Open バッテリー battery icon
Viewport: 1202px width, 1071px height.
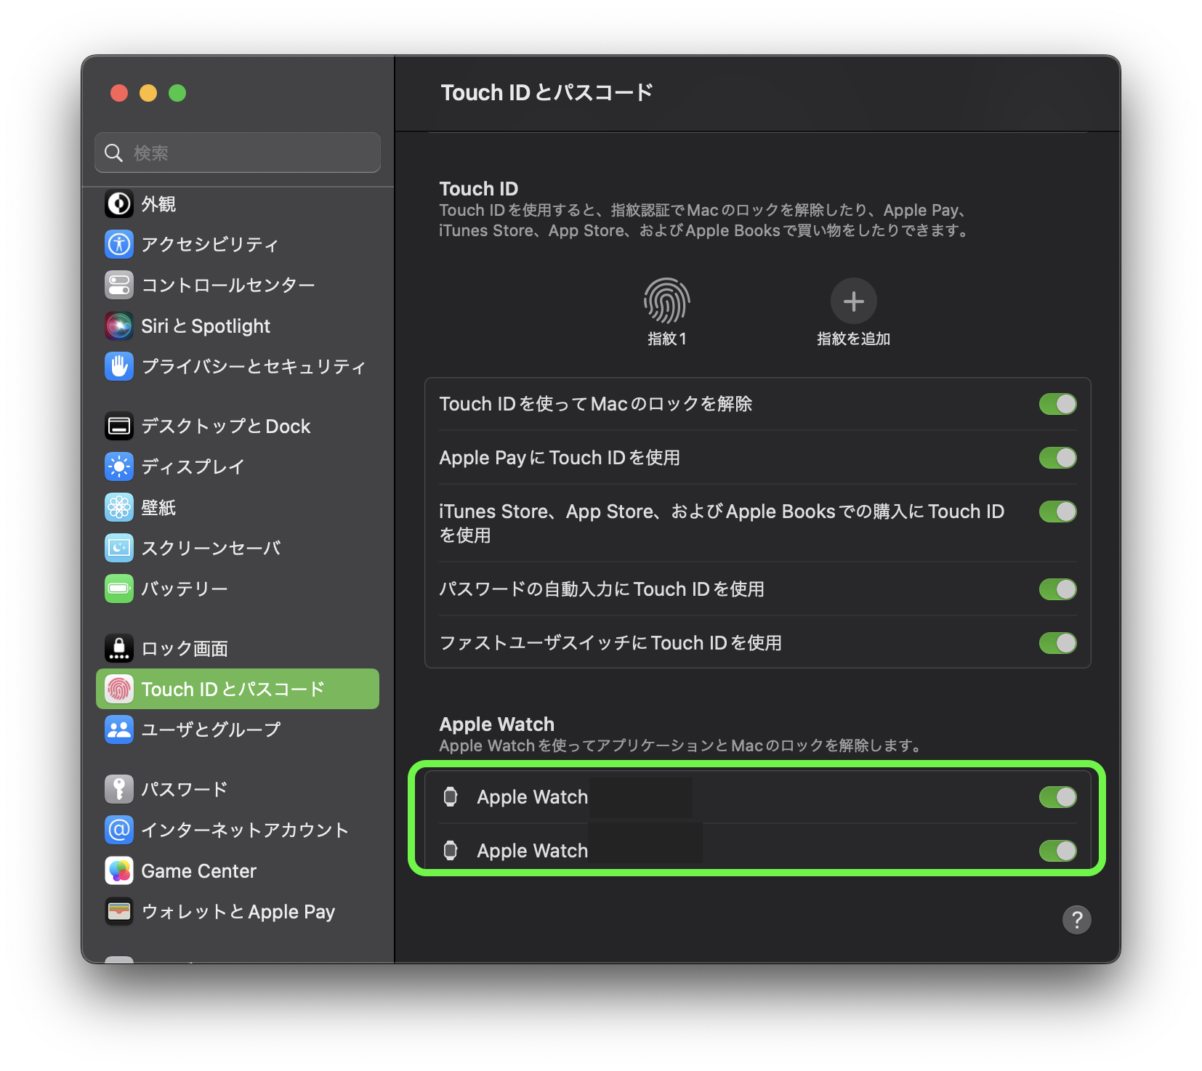119,589
